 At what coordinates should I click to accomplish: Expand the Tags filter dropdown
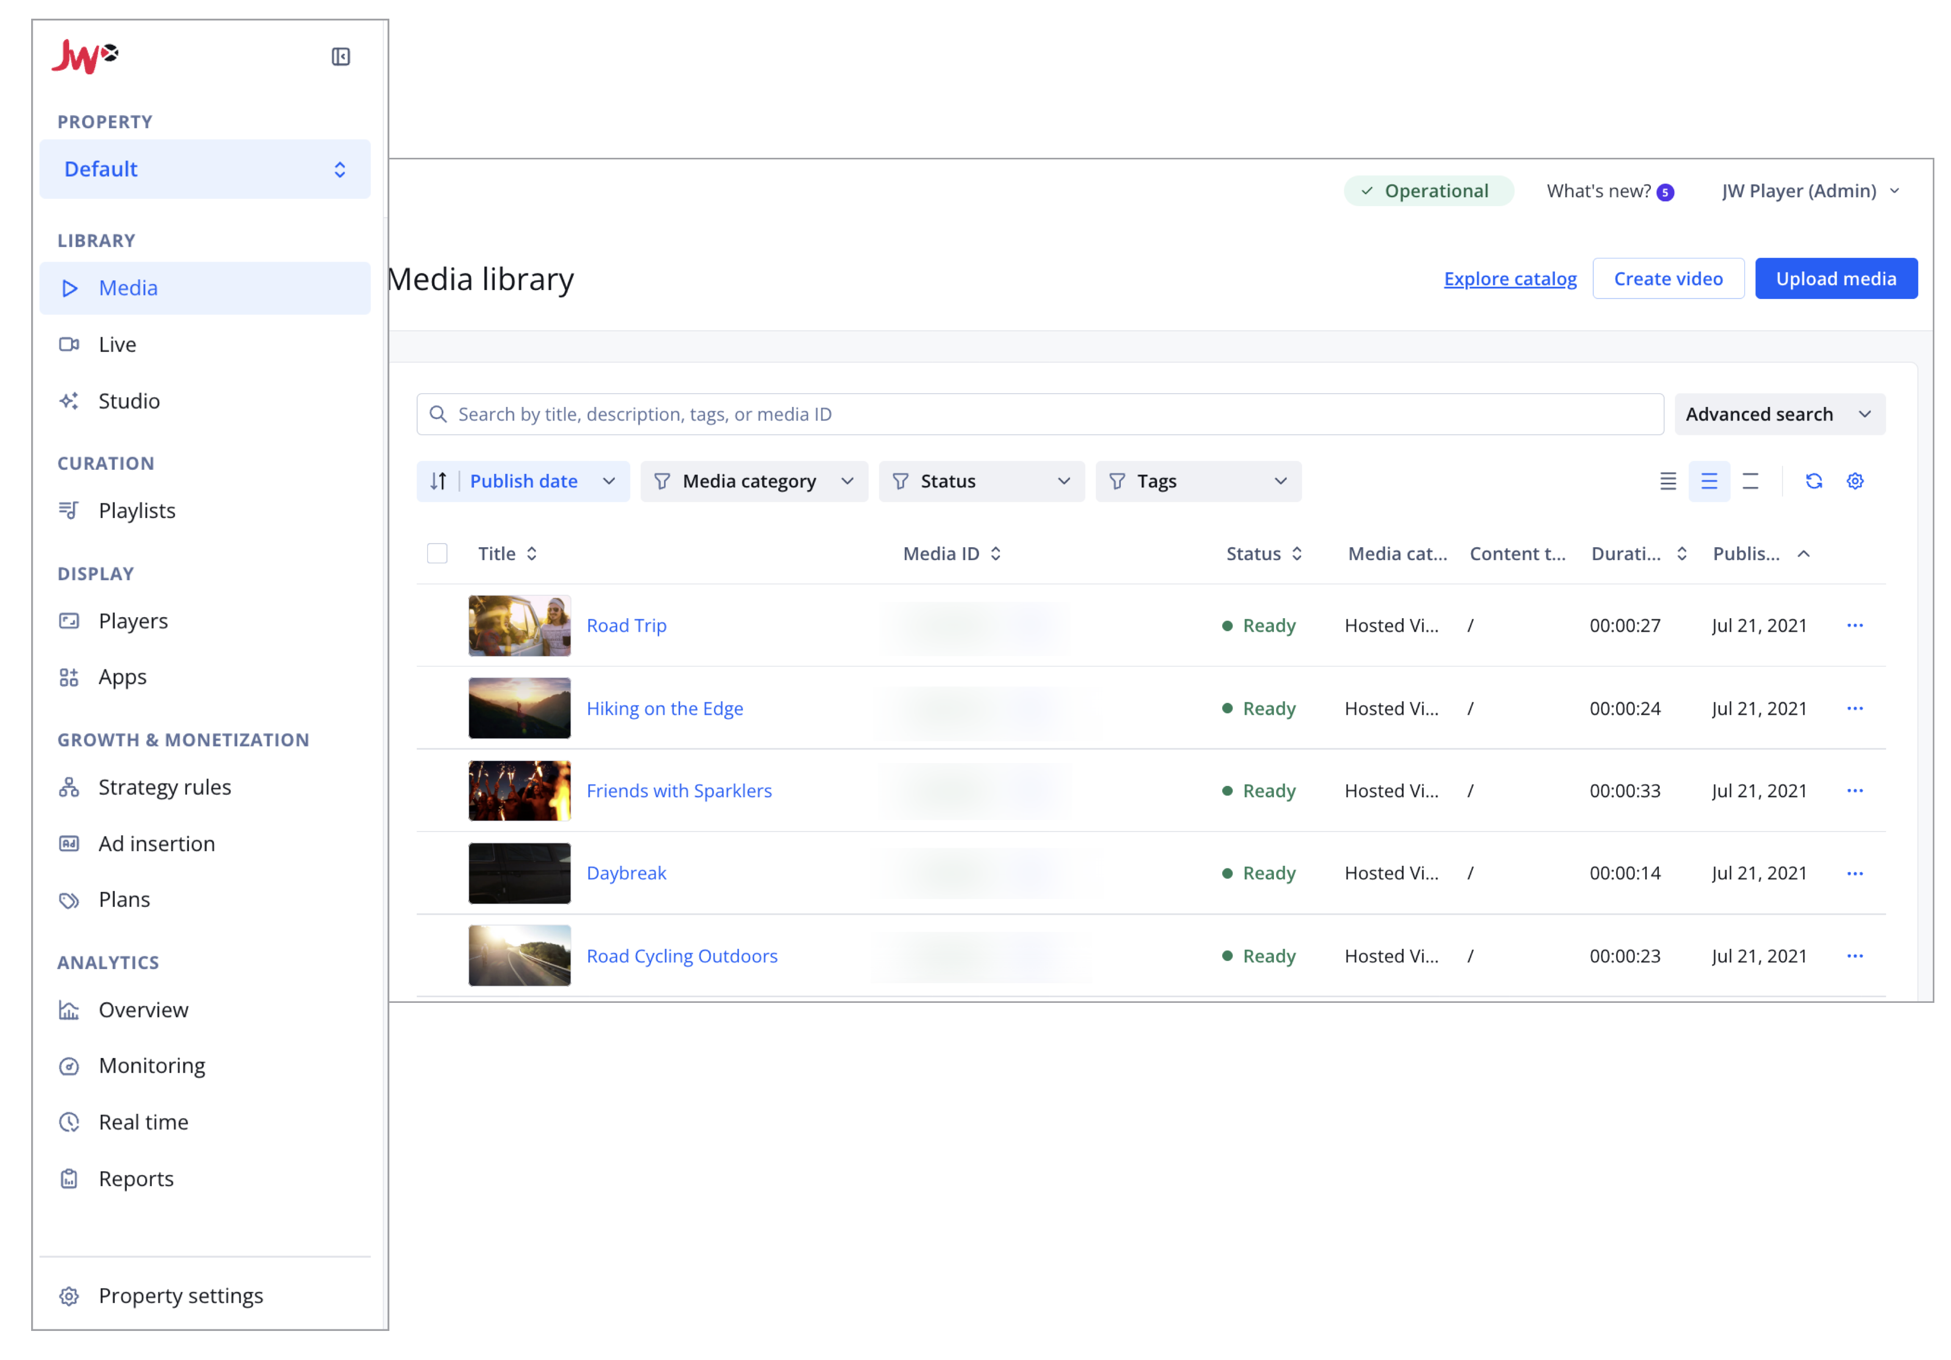[x=1198, y=482]
